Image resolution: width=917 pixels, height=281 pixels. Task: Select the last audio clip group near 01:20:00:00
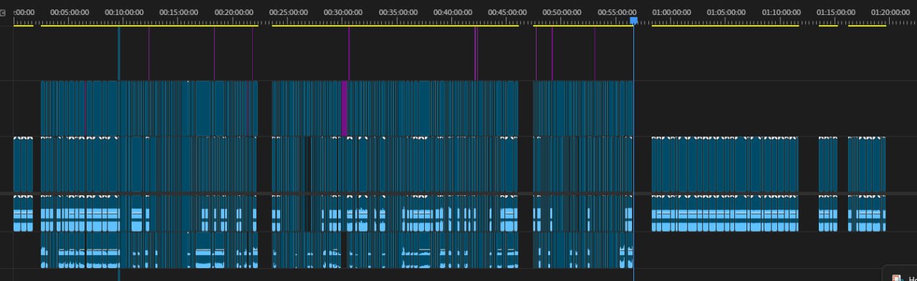[867, 213]
